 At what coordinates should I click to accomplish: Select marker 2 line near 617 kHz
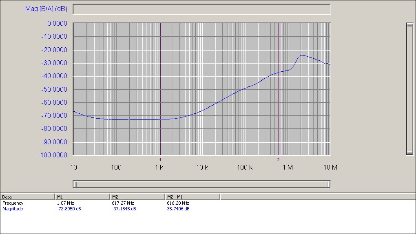click(278, 89)
